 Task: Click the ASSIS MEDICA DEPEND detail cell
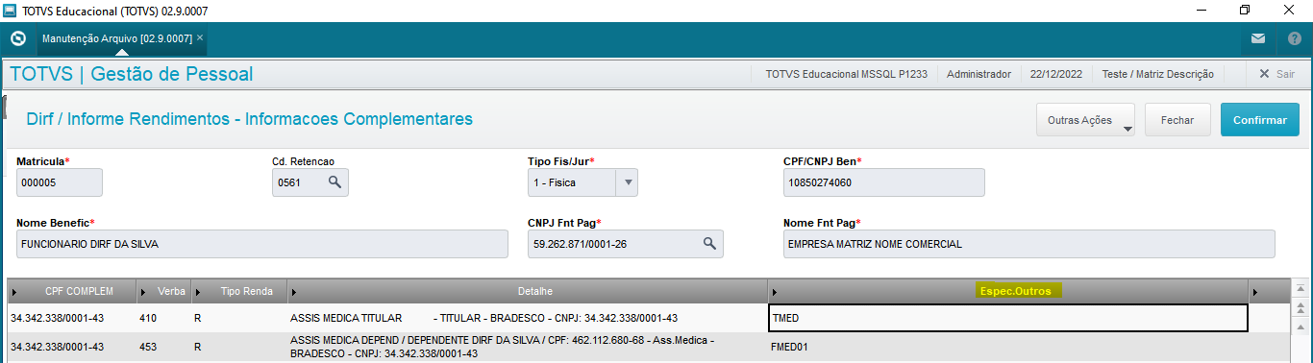coord(529,347)
